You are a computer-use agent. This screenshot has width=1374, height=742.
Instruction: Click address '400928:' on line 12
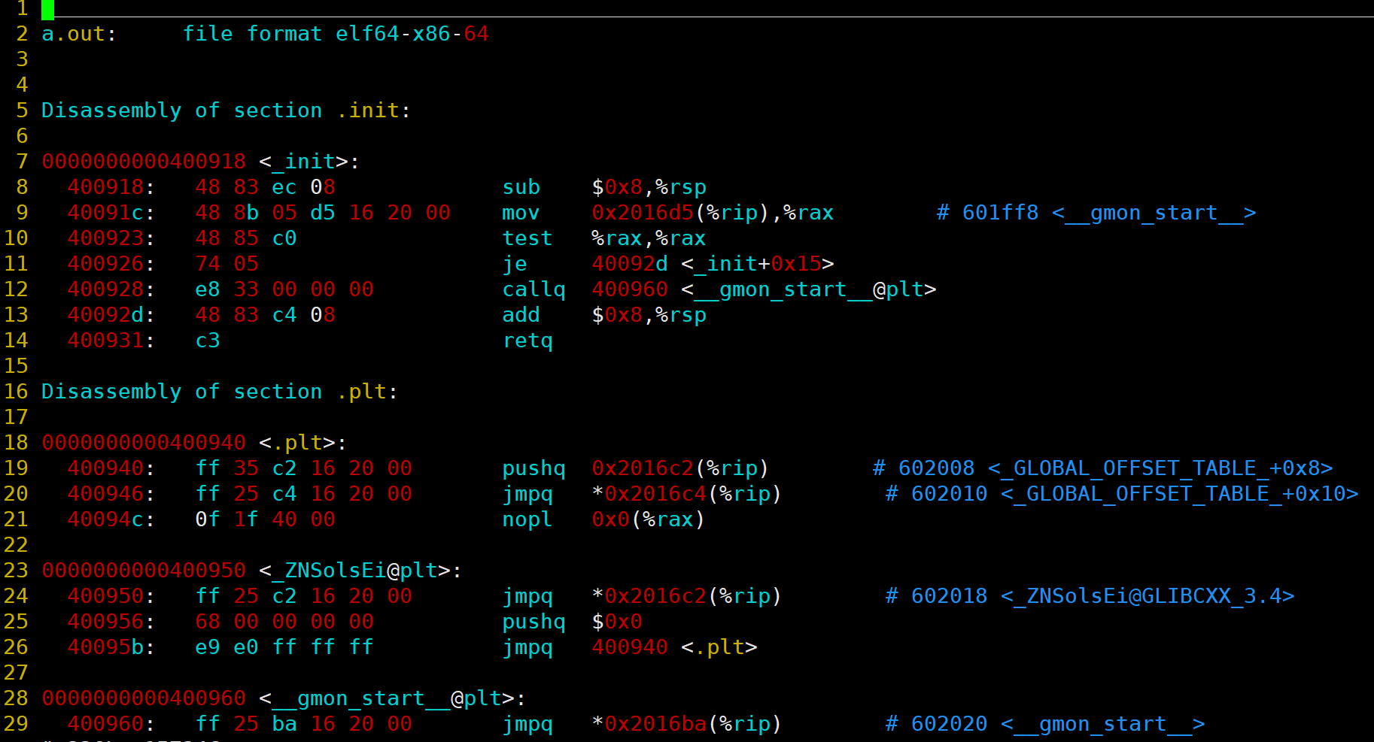[111, 289]
